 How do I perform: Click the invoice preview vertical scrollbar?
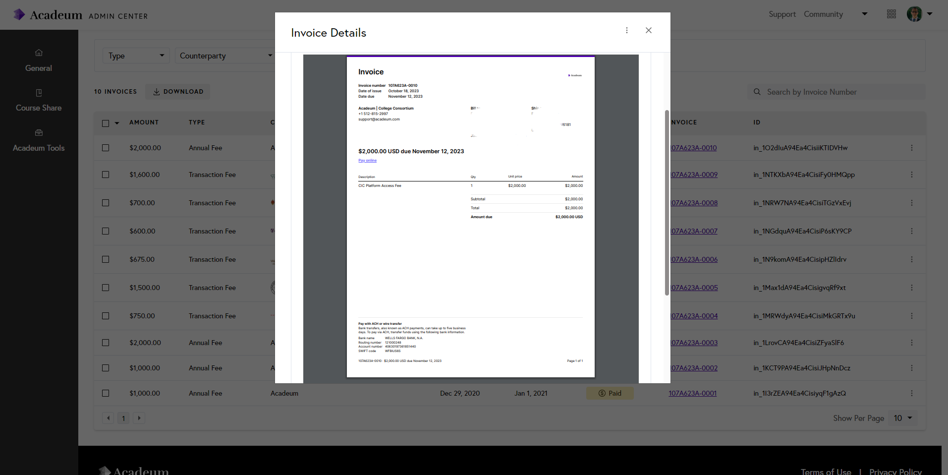click(x=667, y=203)
